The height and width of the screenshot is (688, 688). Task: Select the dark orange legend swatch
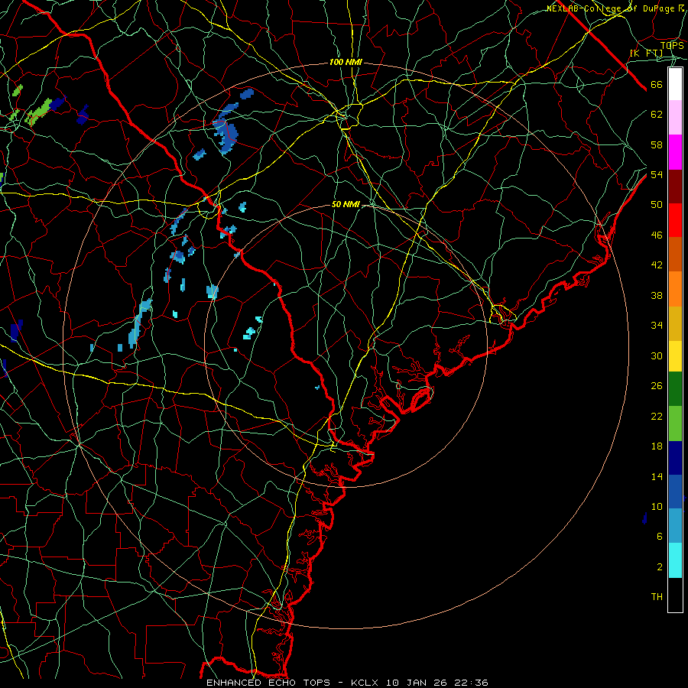(x=675, y=255)
